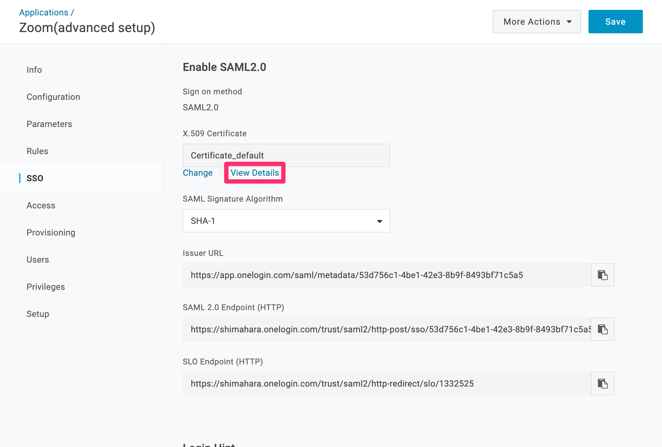The width and height of the screenshot is (662, 447).
Task: Click the SAML 2.0 Endpoint (HTTP) label
Action: (x=233, y=307)
